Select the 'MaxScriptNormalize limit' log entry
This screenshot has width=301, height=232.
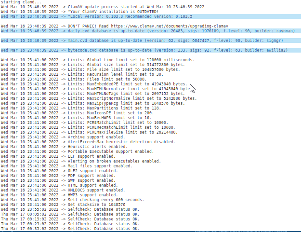[99, 98]
